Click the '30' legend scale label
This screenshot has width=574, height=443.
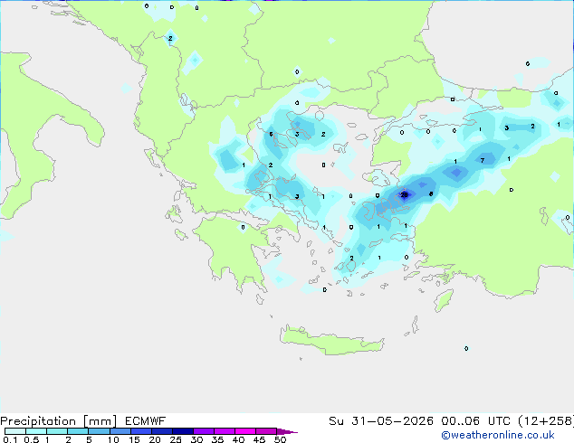tap(196, 439)
